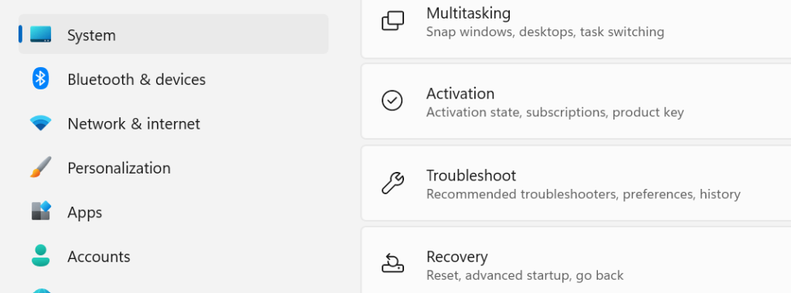This screenshot has width=791, height=293.
Task: Select the Apps label in sidebar
Action: pos(85,213)
